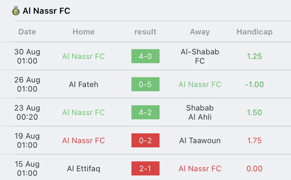The image size is (291, 180).
Task: Open the 4-2 result badge
Action: pyautogui.click(x=145, y=112)
